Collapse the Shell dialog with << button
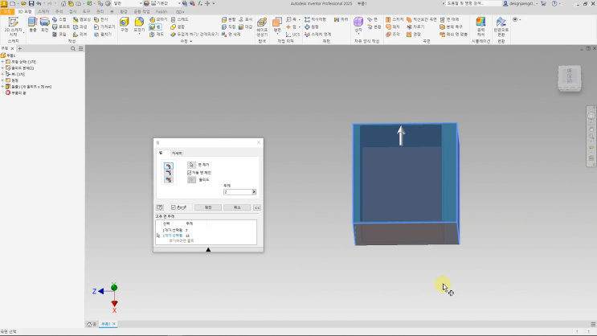Image resolution: width=597 pixels, height=336 pixels. click(x=257, y=207)
